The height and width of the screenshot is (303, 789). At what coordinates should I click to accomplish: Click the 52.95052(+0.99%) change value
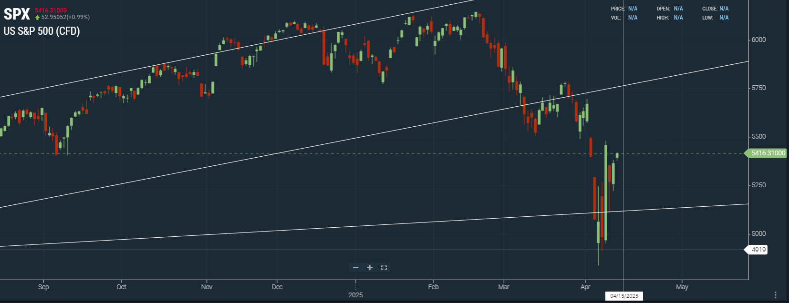65,17
